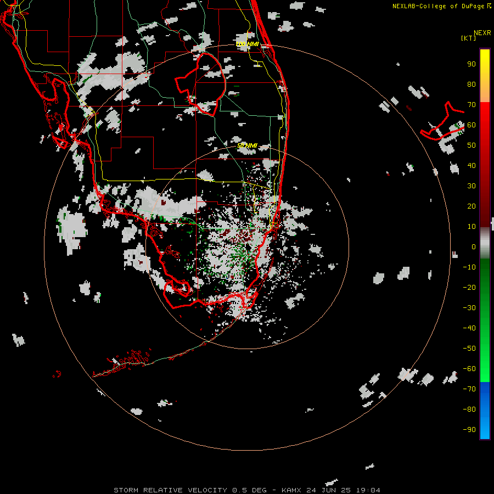Click the 50 value on velocity scale

[471, 145]
